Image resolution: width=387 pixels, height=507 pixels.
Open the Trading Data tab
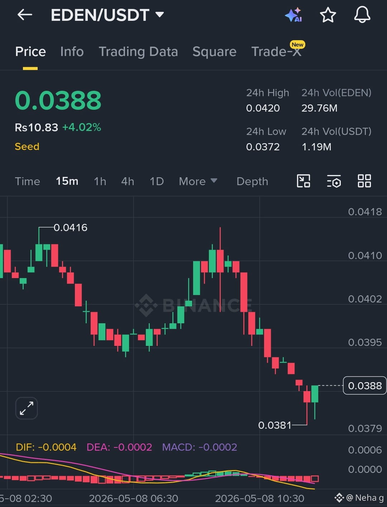(138, 52)
